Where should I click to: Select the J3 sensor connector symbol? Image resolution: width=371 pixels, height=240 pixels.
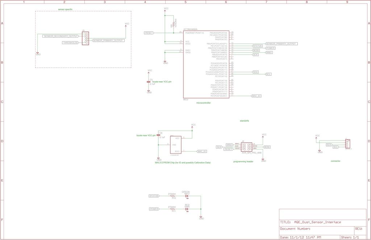86,38
